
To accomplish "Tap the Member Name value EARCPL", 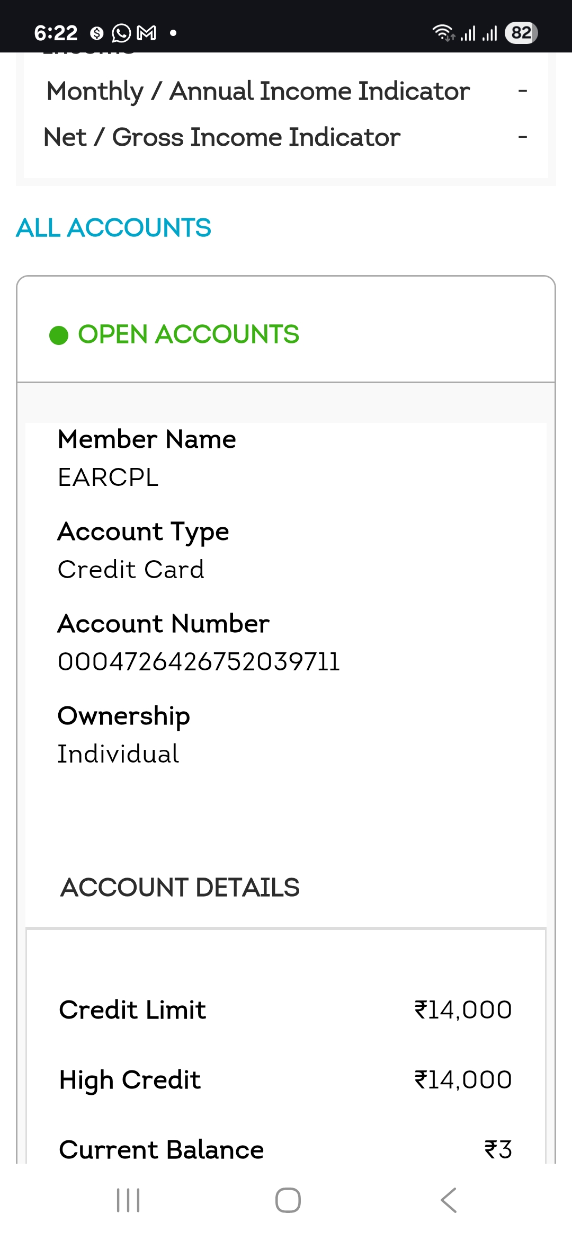I will click(x=108, y=477).
